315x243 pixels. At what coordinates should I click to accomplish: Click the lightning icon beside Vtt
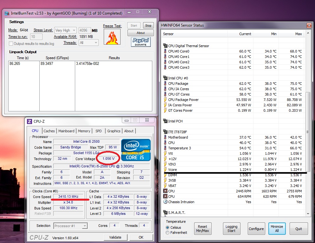[x=165, y=153]
